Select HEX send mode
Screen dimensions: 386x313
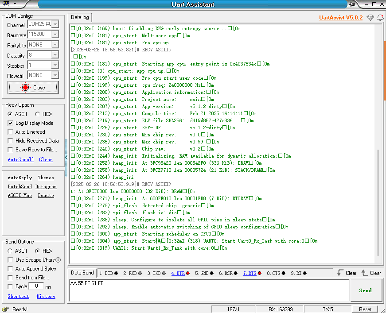(37, 251)
